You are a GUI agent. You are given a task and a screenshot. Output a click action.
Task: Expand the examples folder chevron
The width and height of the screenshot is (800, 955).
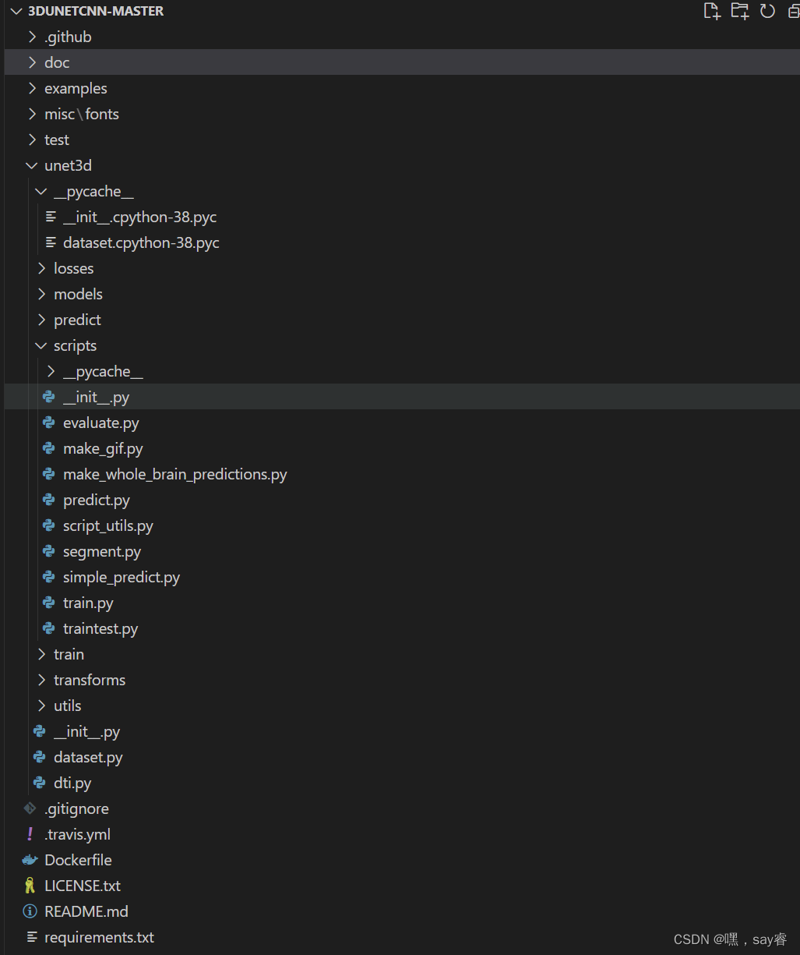(32, 88)
